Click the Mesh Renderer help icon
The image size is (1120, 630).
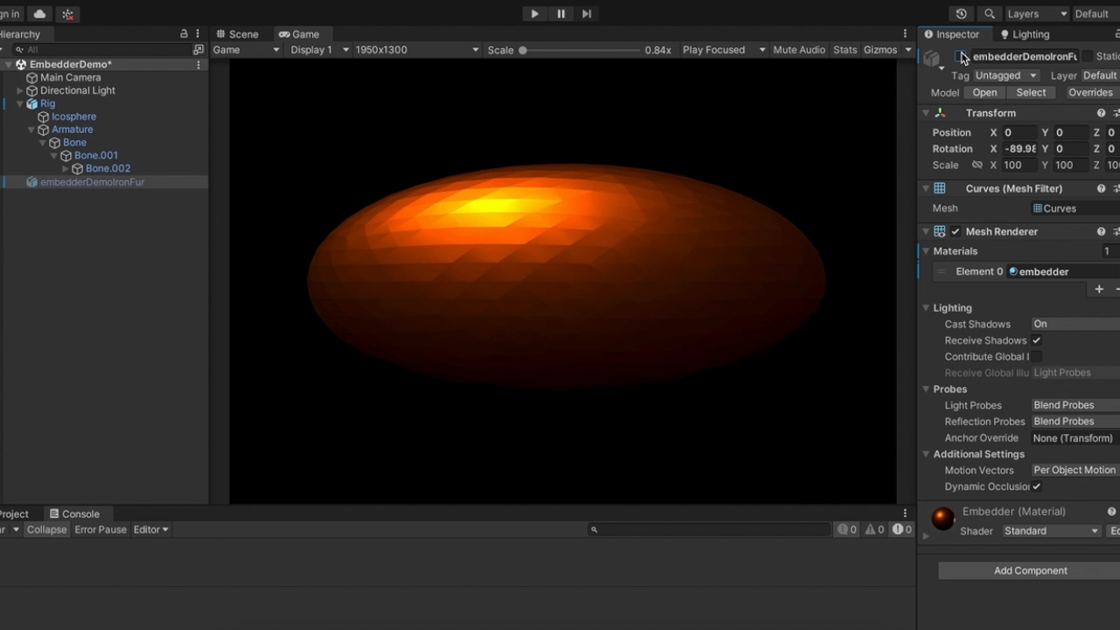(1101, 232)
